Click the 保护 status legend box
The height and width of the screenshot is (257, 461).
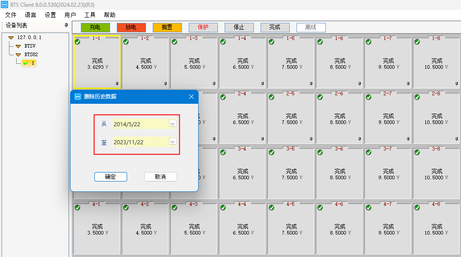point(203,27)
